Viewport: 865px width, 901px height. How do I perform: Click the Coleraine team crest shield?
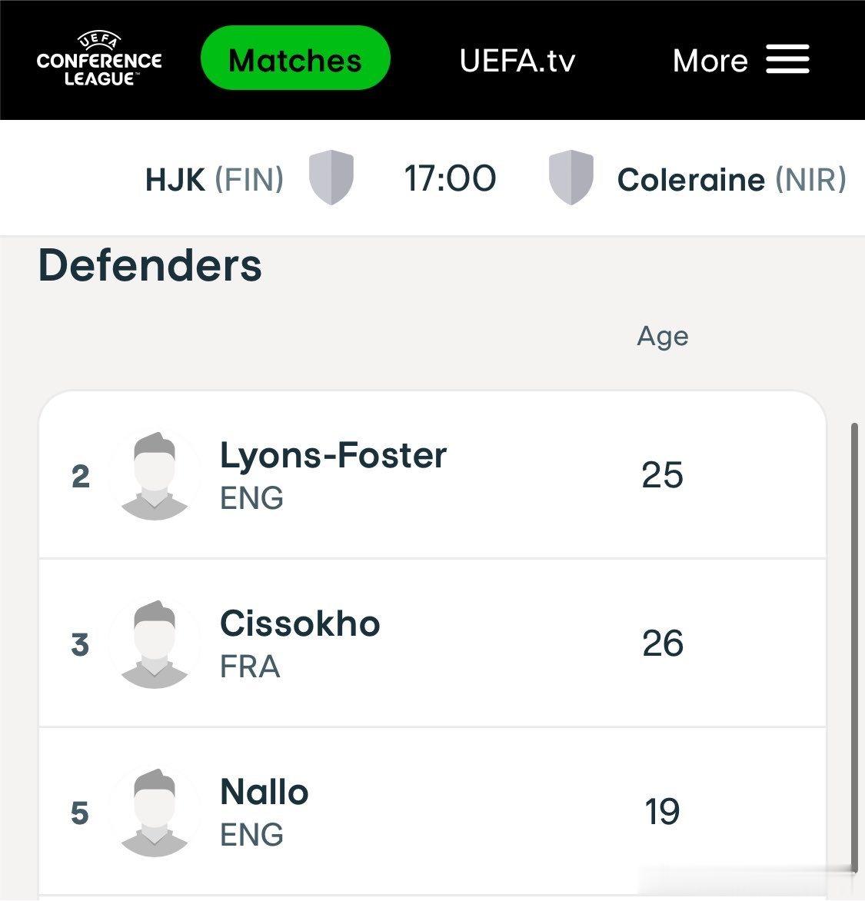(x=571, y=178)
